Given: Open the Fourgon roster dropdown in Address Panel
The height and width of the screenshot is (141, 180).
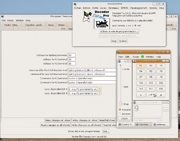Looking at the screenshot, I should click(160, 120).
